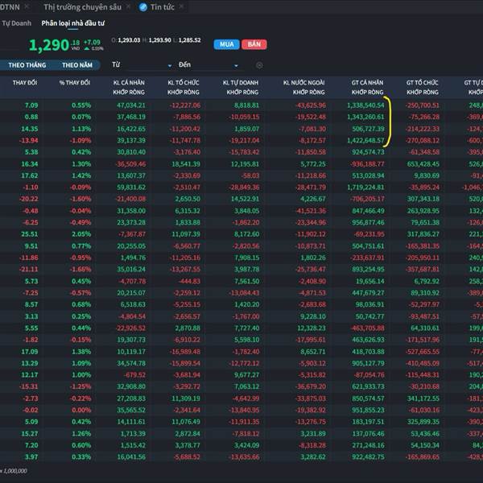
Task: Select the Tự Doanh sub-tab
Action: 17,23
